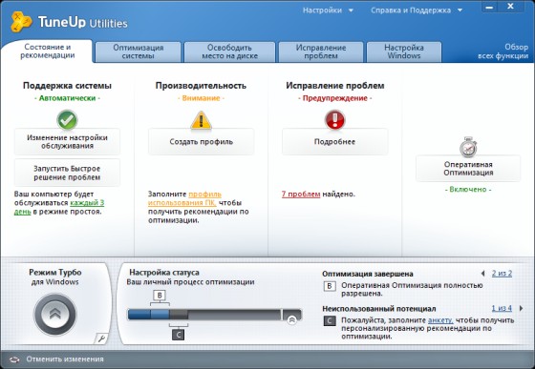Open the Настройки dropdown menu
The image size is (535, 369).
click(x=328, y=10)
